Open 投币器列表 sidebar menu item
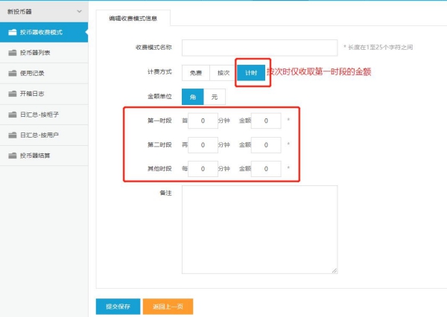447x317 pixels. [44, 53]
